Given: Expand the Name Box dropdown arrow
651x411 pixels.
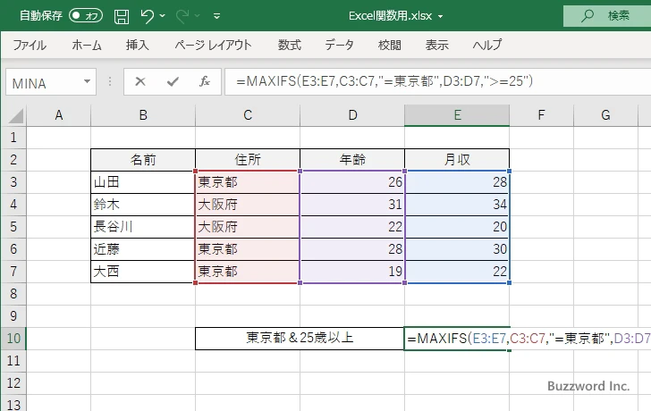Looking at the screenshot, I should coord(88,81).
